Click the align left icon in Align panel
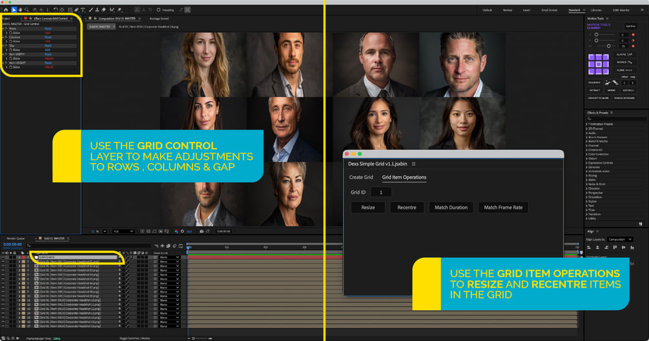 [x=589, y=247]
